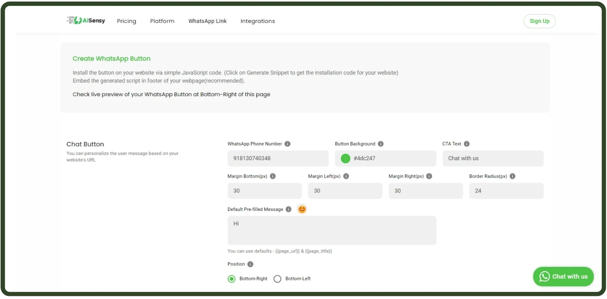Screen dimensions: 607x299
Task: Go to WhatsApp Link page
Action: (x=207, y=21)
